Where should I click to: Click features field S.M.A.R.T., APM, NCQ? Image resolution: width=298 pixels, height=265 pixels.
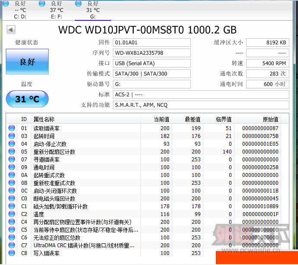pos(201,105)
